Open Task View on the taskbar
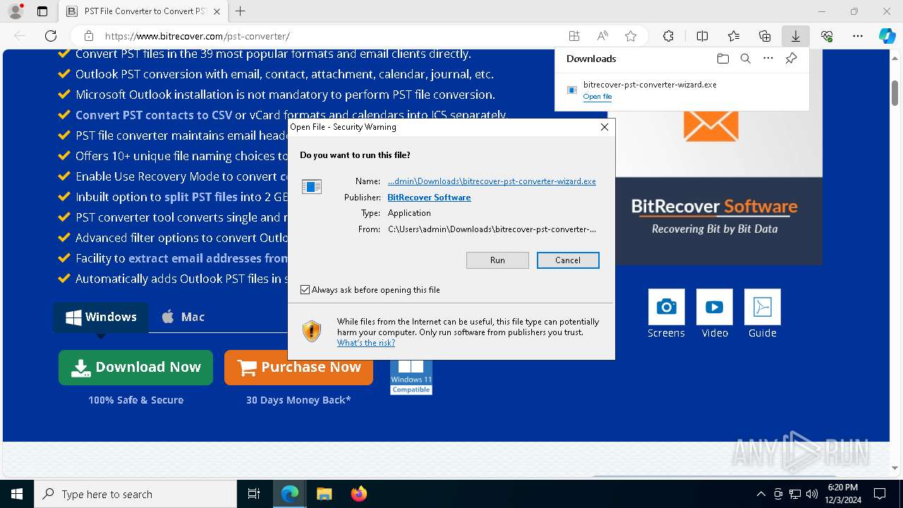Screen dimensions: 903x508 [x=254, y=494]
